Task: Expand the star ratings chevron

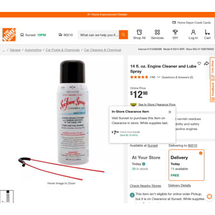Action: (x=159, y=77)
